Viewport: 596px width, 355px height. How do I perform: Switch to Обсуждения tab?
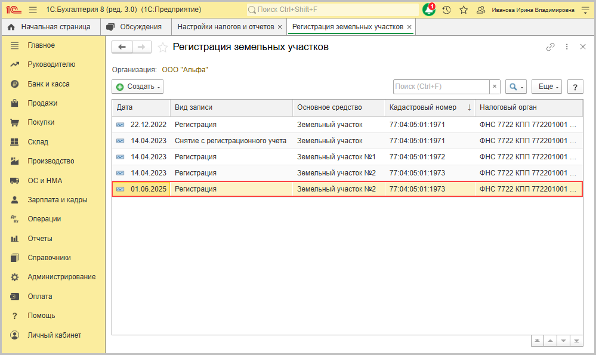(x=135, y=27)
